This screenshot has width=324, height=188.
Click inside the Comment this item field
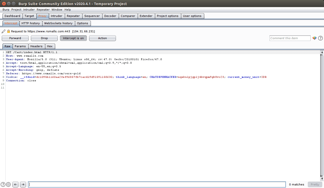tap(290, 38)
